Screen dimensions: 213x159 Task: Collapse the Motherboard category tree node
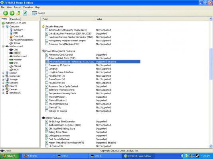coord(3,47)
